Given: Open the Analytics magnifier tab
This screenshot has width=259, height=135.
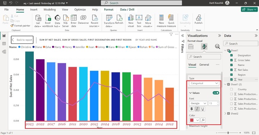Looking at the screenshot, I should point(217,47).
